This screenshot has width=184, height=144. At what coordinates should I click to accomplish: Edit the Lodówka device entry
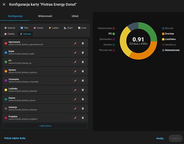tap(75, 90)
